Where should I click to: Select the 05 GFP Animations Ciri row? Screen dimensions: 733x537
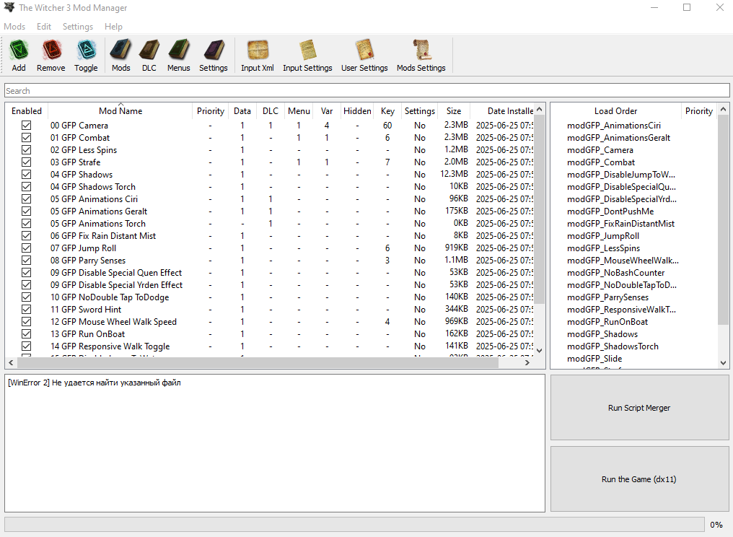[x=269, y=198]
